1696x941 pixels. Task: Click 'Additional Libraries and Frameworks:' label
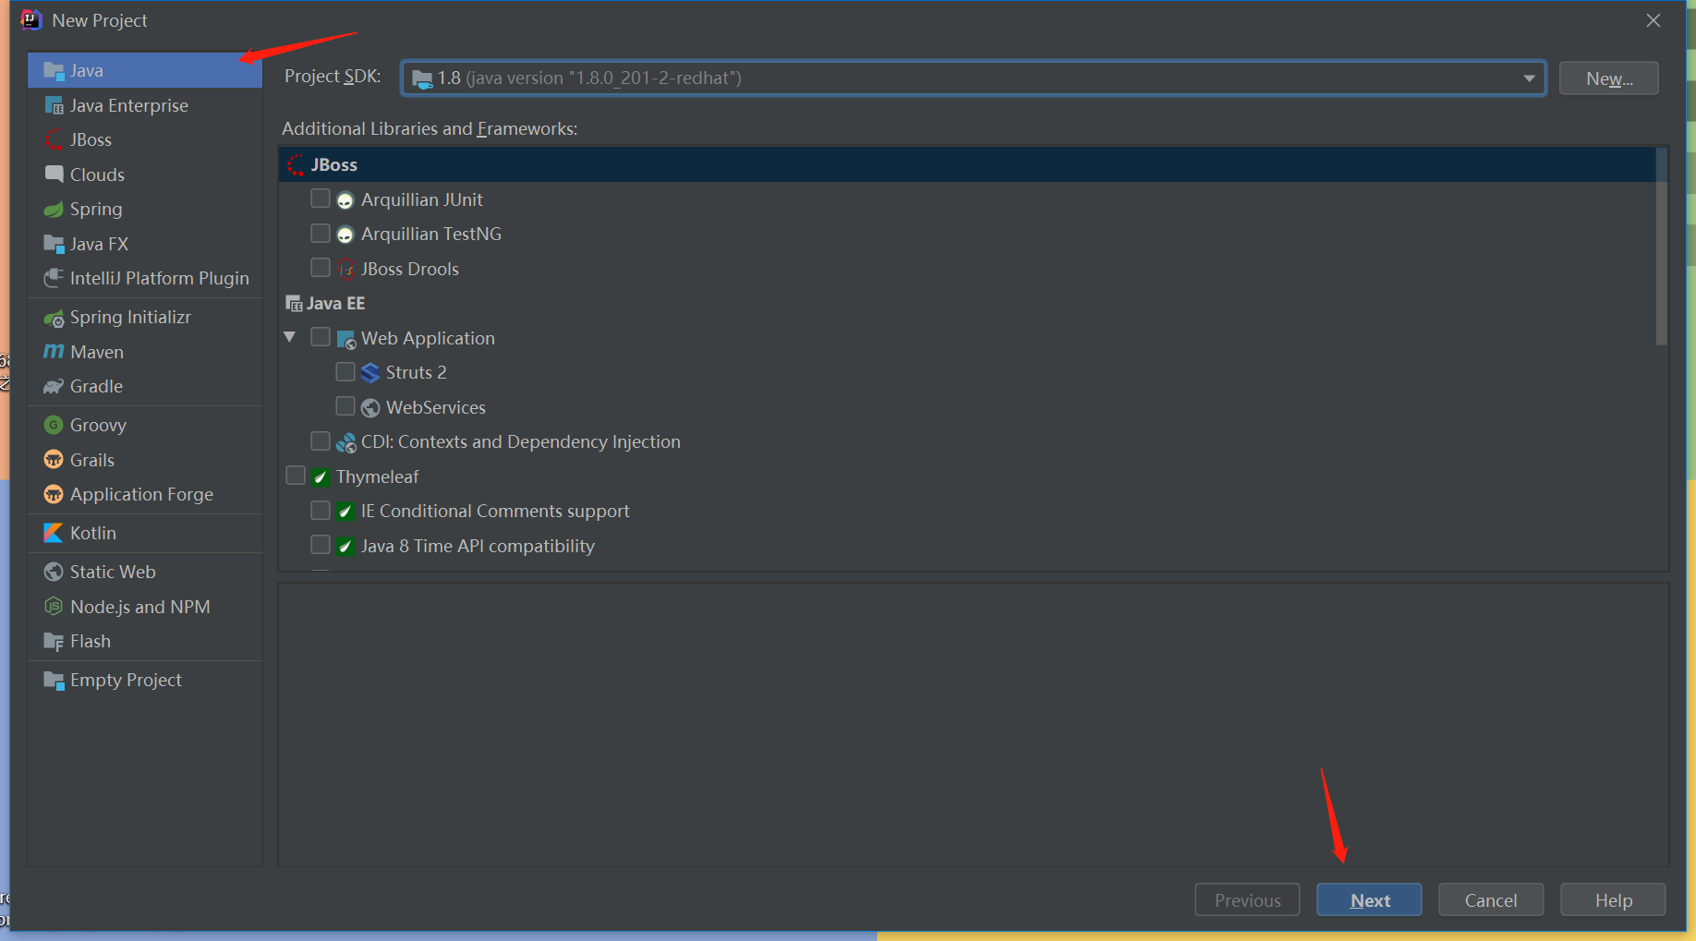(x=430, y=129)
